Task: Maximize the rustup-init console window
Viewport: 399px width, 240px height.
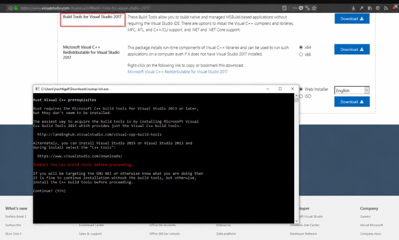Action: coord(280,89)
